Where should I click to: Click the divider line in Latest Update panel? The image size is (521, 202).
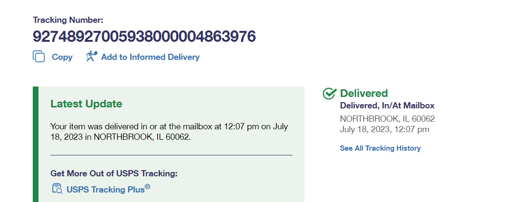[x=171, y=155]
